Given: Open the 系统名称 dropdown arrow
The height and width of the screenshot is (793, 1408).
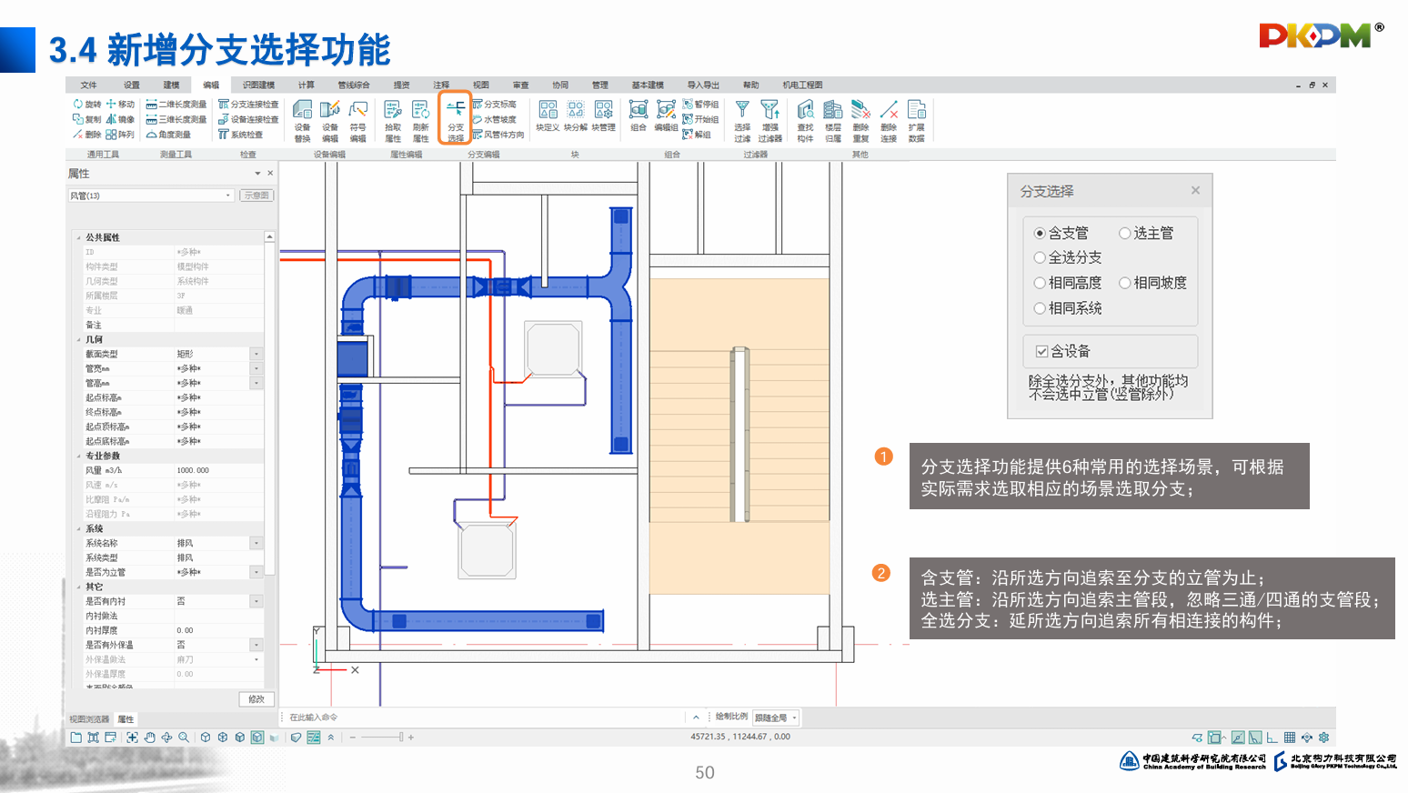Looking at the screenshot, I should coord(256,543).
